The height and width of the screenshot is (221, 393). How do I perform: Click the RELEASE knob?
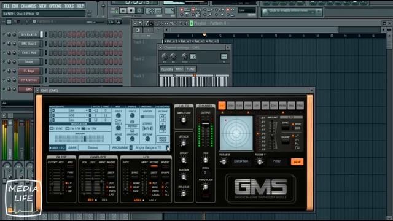coord(184,193)
